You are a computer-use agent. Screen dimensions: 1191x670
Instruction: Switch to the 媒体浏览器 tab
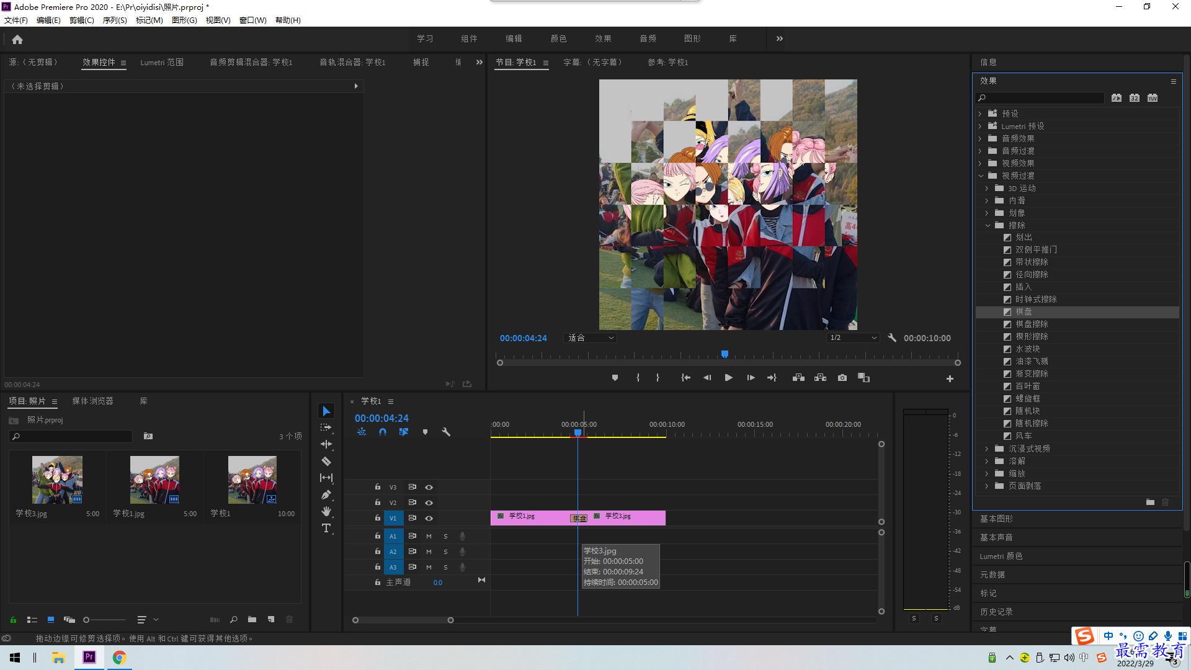(x=92, y=401)
